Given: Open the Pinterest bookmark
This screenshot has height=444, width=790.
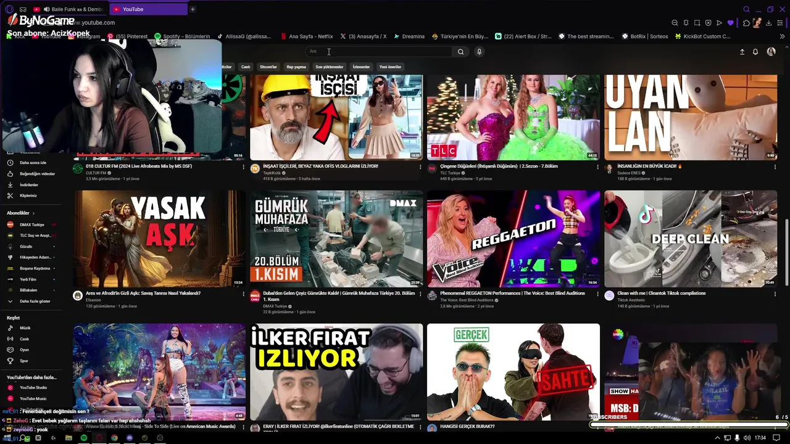Looking at the screenshot, I should coord(127,36).
